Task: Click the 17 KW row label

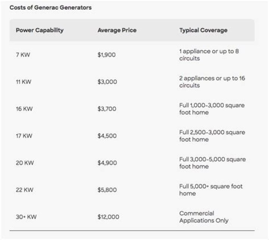Action: (24, 136)
